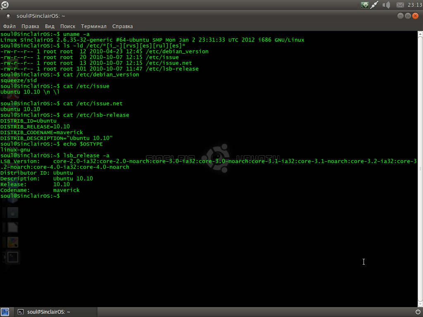The width and height of the screenshot is (423, 317).
Task: Open the Правка menu
Action: click(30, 26)
